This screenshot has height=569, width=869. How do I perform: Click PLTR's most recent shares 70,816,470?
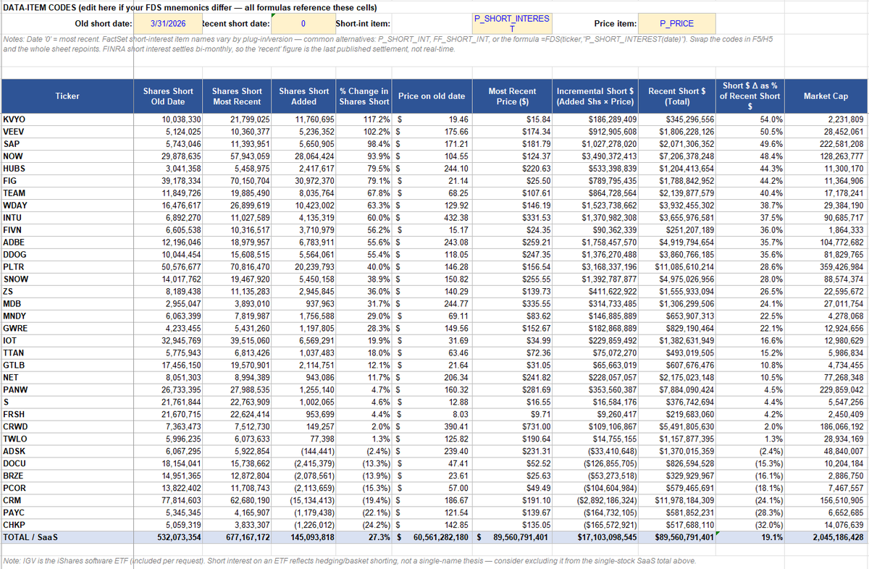click(x=237, y=266)
